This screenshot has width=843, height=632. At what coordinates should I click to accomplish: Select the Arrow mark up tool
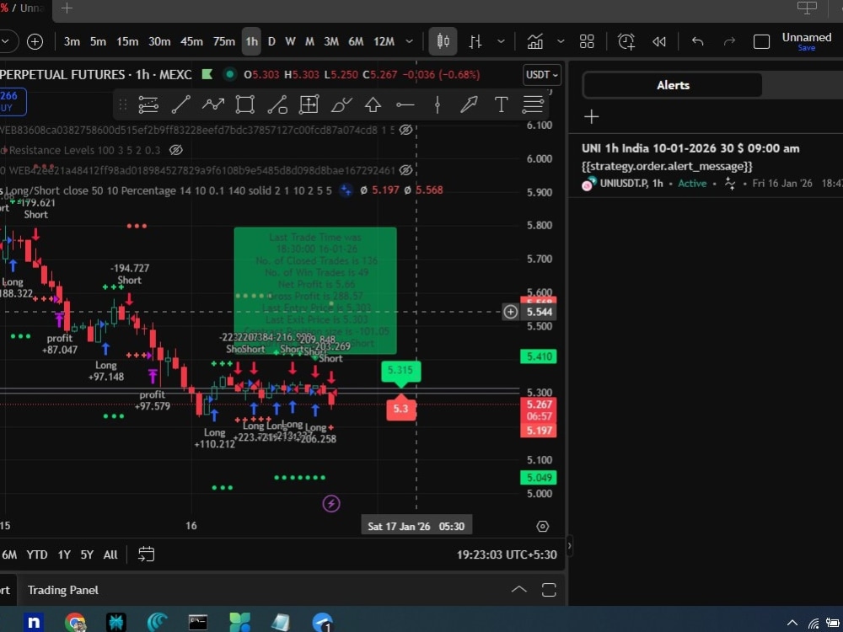(373, 104)
